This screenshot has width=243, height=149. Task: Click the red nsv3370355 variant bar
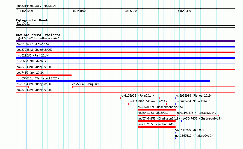click(x=157, y=127)
